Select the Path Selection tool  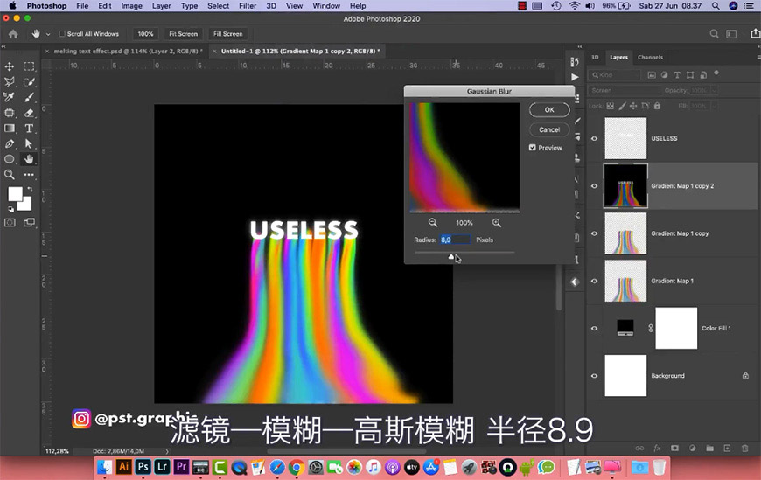[x=29, y=144]
